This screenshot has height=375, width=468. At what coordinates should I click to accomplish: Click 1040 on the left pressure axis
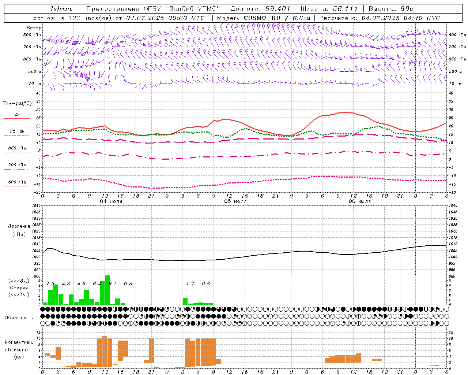point(36,206)
